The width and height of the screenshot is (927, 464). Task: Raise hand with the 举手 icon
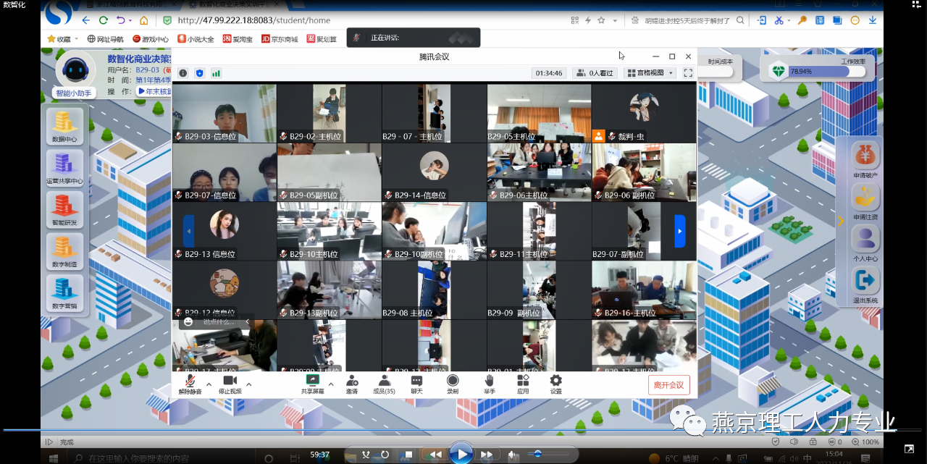coord(490,384)
